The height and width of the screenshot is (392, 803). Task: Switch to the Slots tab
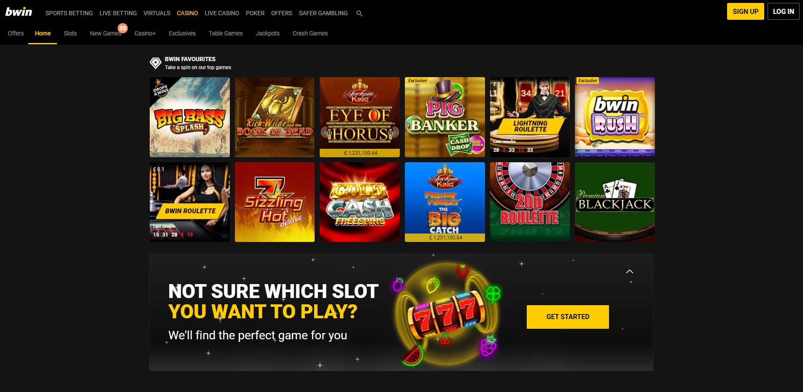click(70, 33)
